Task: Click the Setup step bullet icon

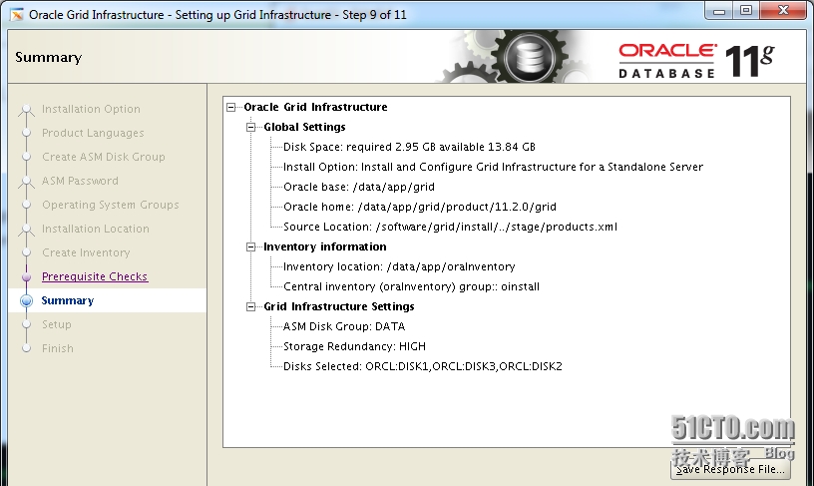Action: pos(27,324)
